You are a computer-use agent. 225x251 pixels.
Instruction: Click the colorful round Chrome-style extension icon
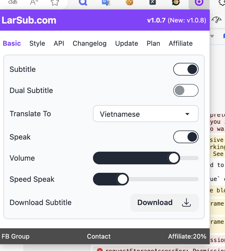click(x=176, y=2)
